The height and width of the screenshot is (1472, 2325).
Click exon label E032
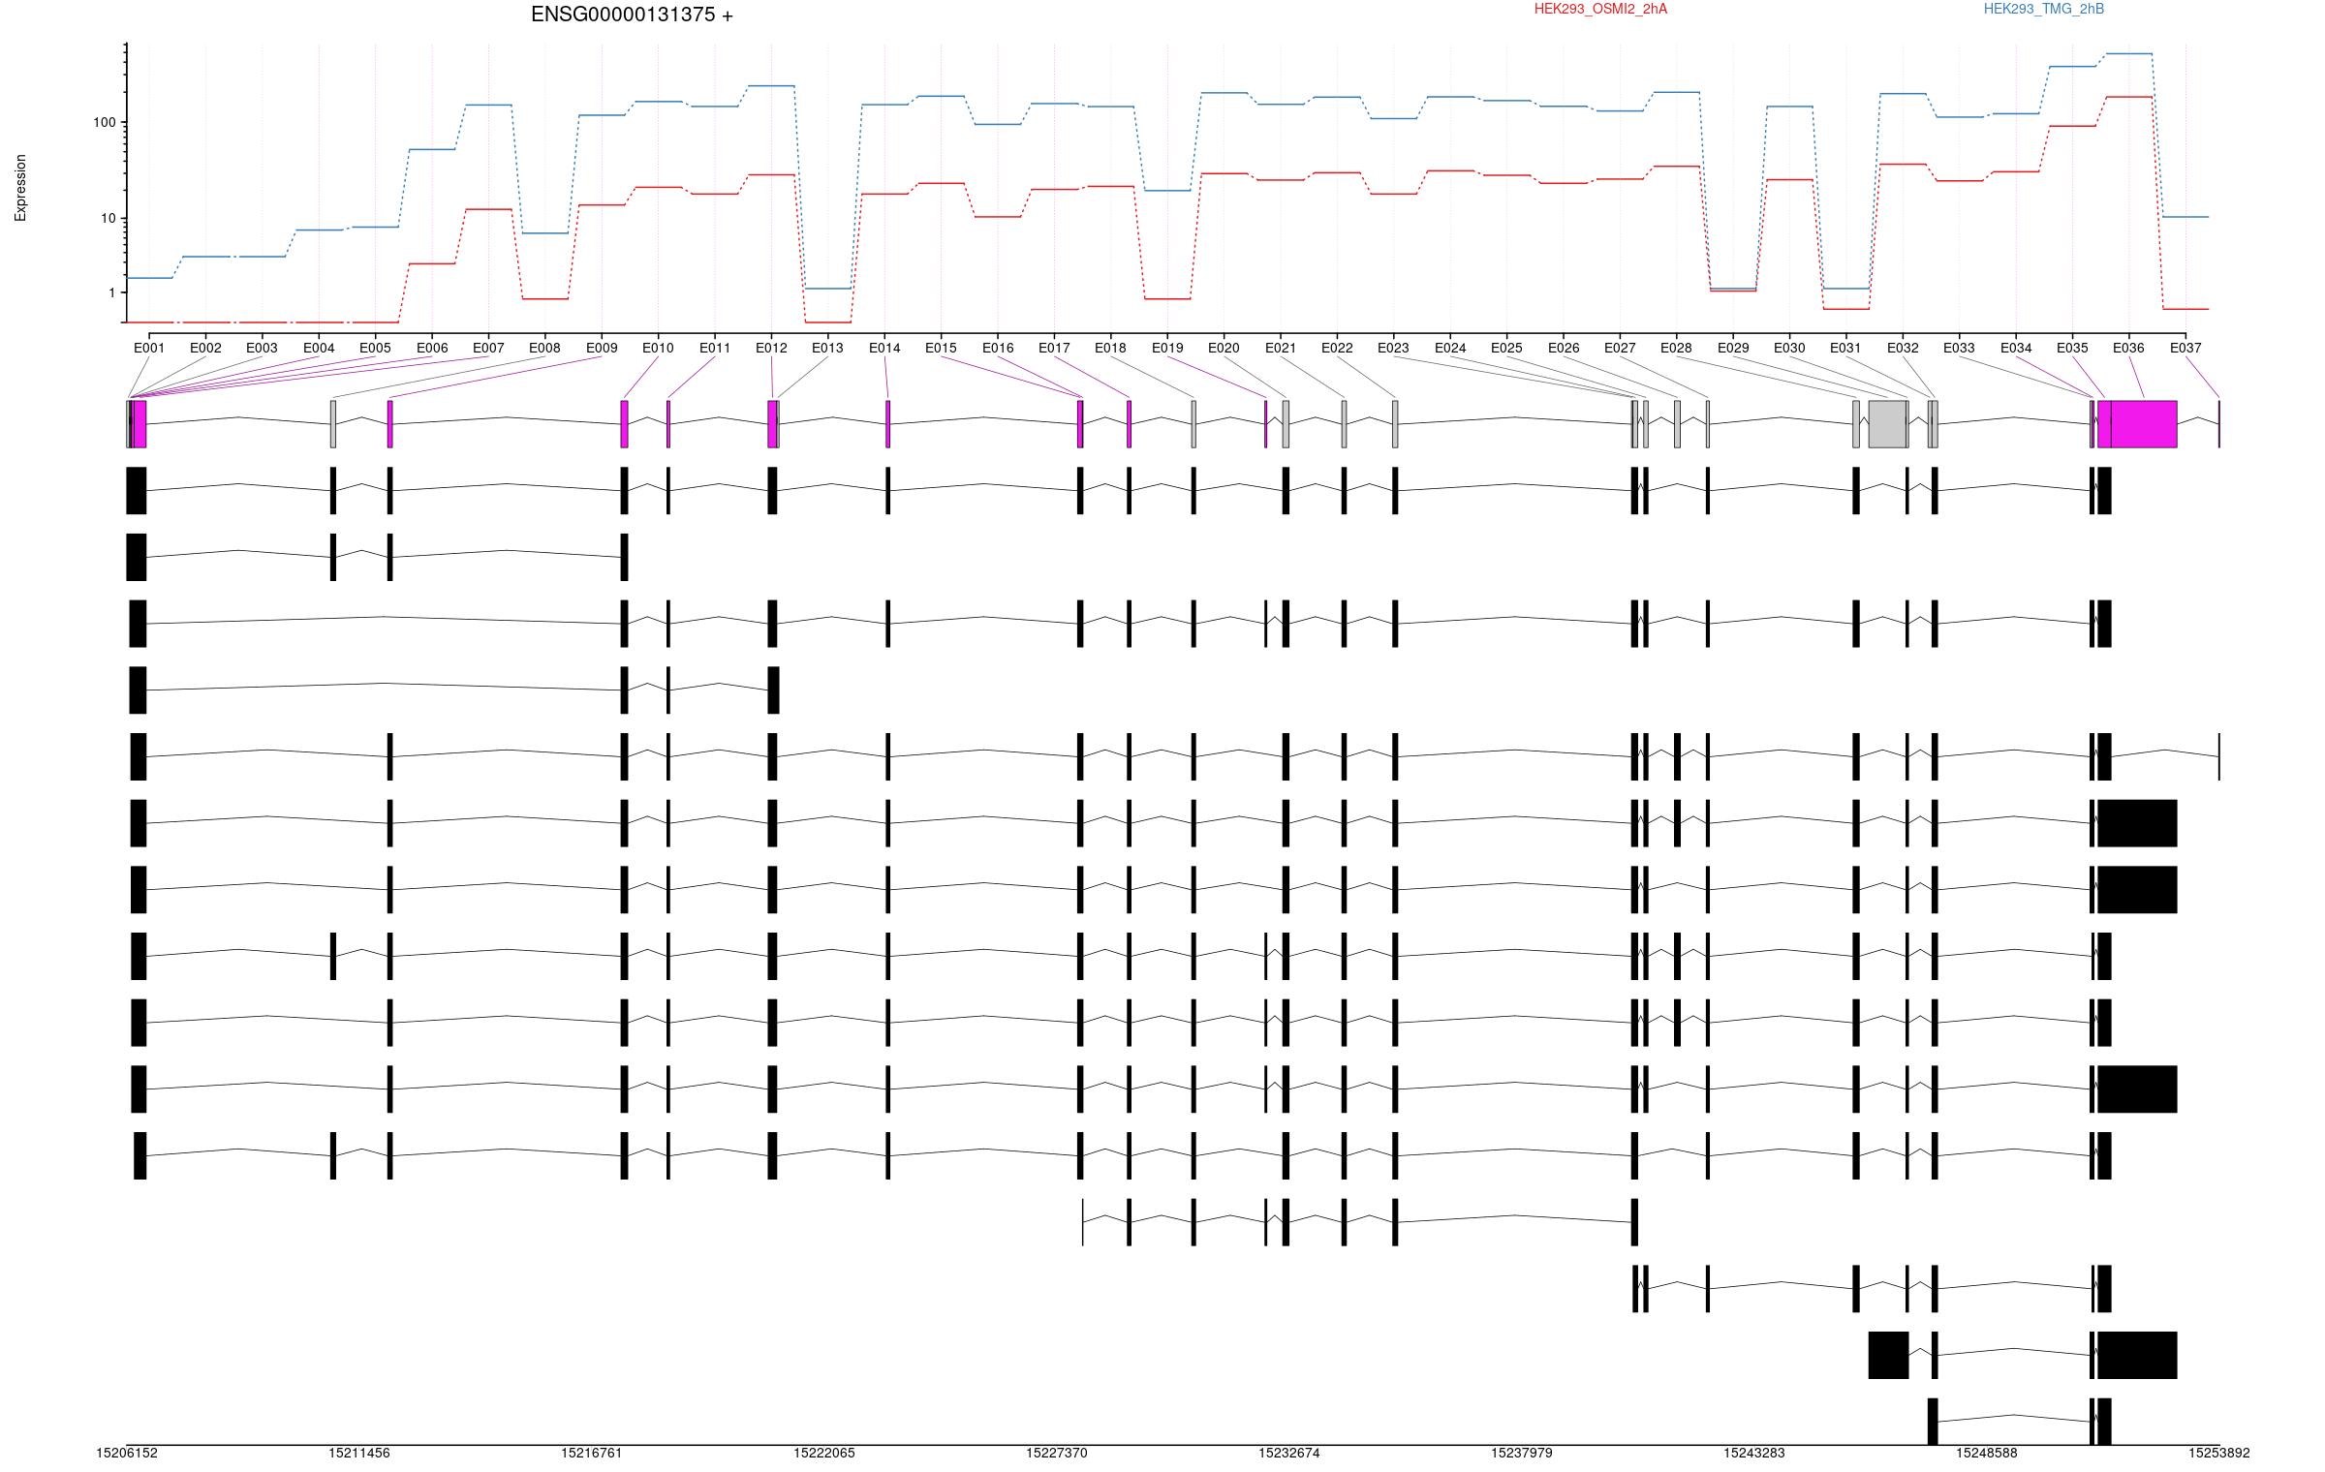[x=1903, y=348]
